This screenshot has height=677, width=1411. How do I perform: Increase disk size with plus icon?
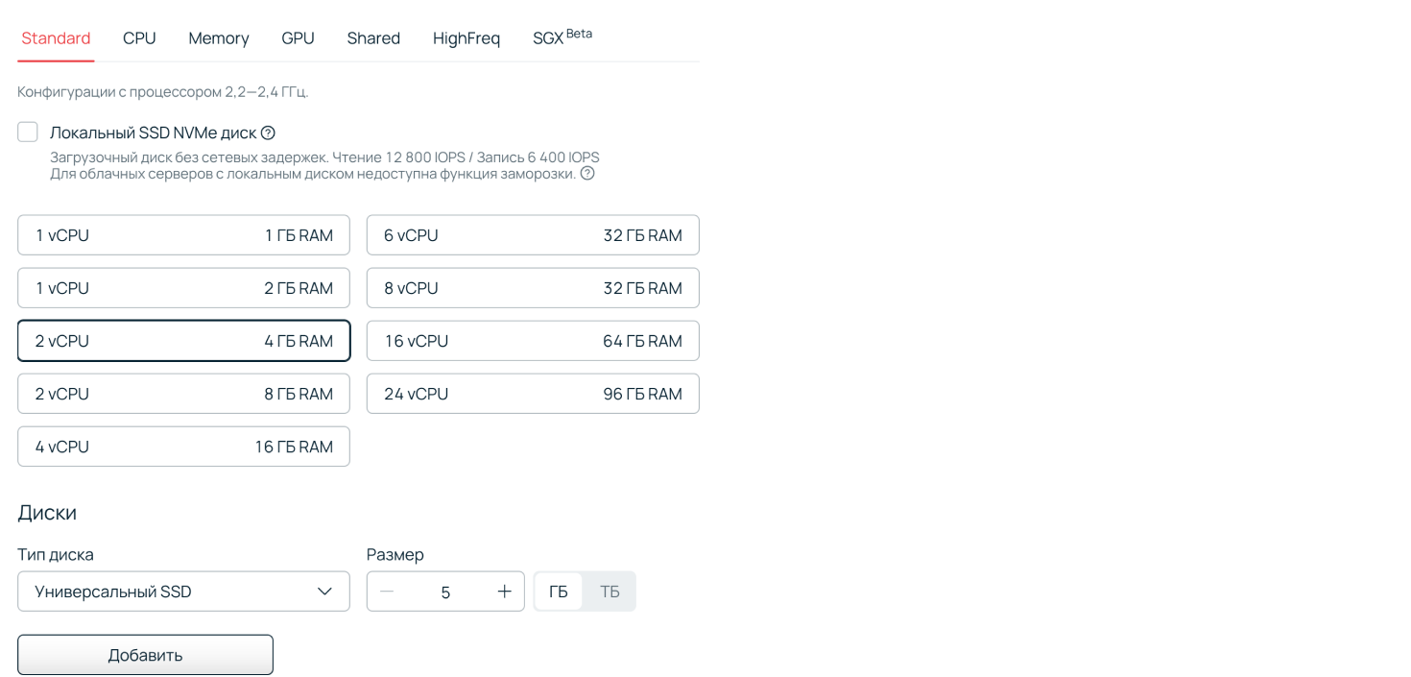[x=504, y=591]
